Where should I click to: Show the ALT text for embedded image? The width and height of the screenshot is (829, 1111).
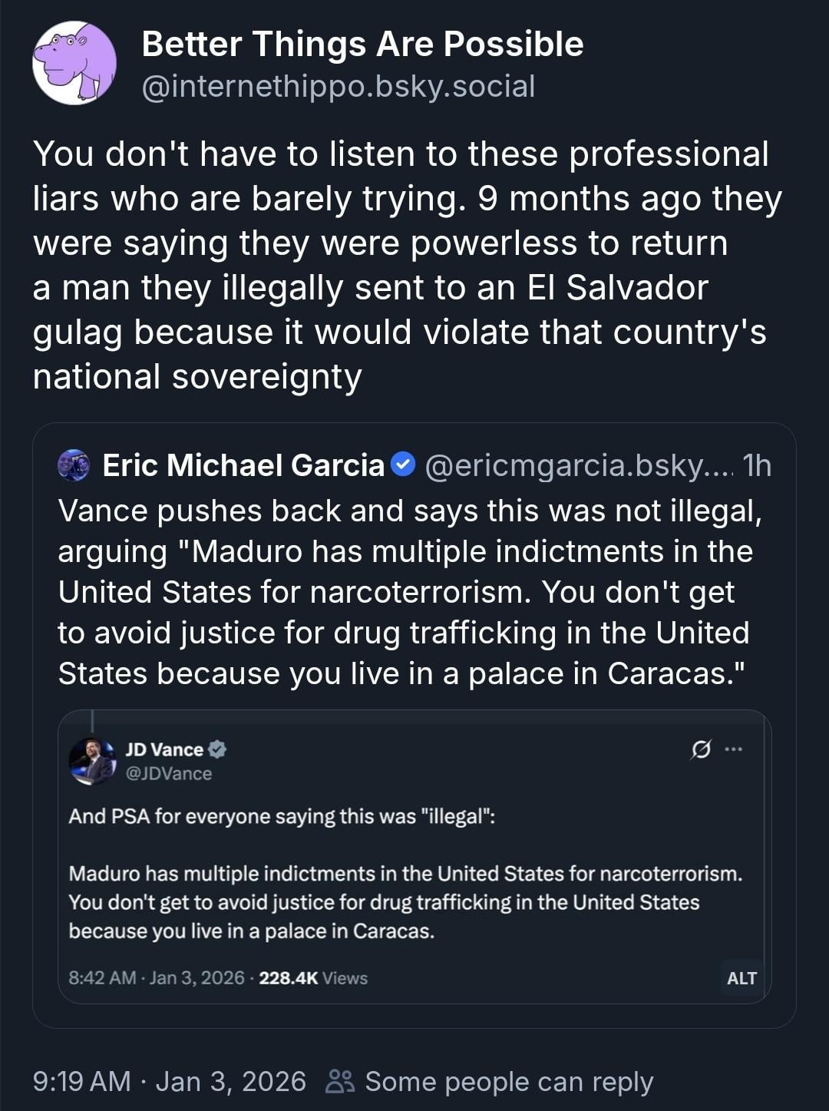pos(741,977)
